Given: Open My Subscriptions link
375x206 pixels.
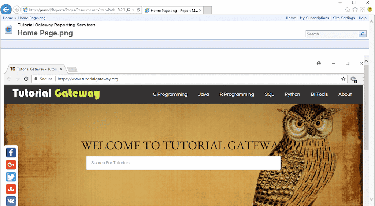Looking at the screenshot, I should tap(315, 18).
